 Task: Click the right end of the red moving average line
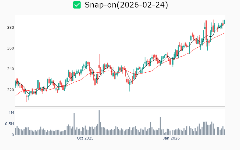[x=224, y=33]
